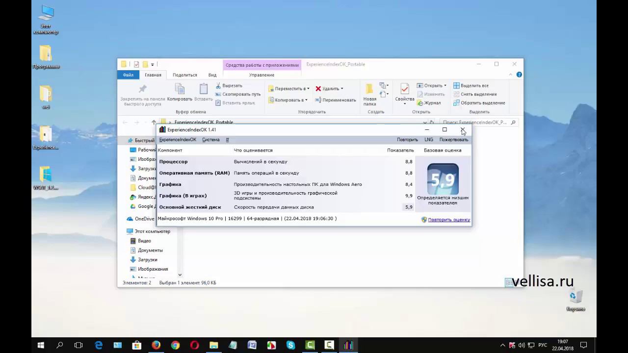Screen dimensions: 628x353
Task: Click the Explorer search box
Action: [x=478, y=122]
